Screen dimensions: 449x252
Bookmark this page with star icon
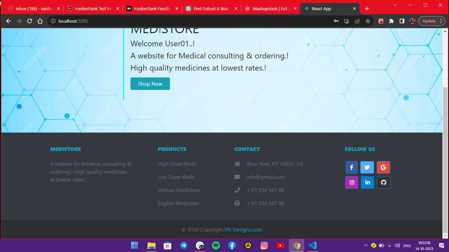368,21
